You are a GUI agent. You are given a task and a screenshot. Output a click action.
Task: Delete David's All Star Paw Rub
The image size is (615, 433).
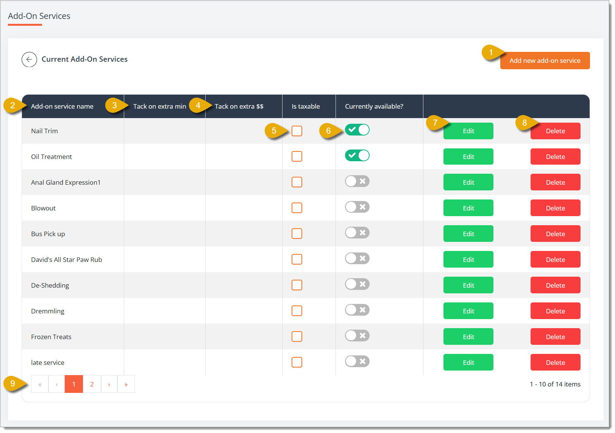tap(556, 260)
